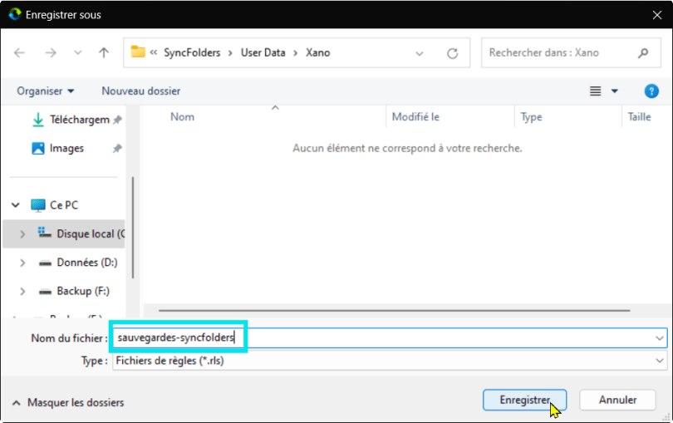Click the search magnifier icon
Screen dimensions: 673x423
tap(643, 53)
